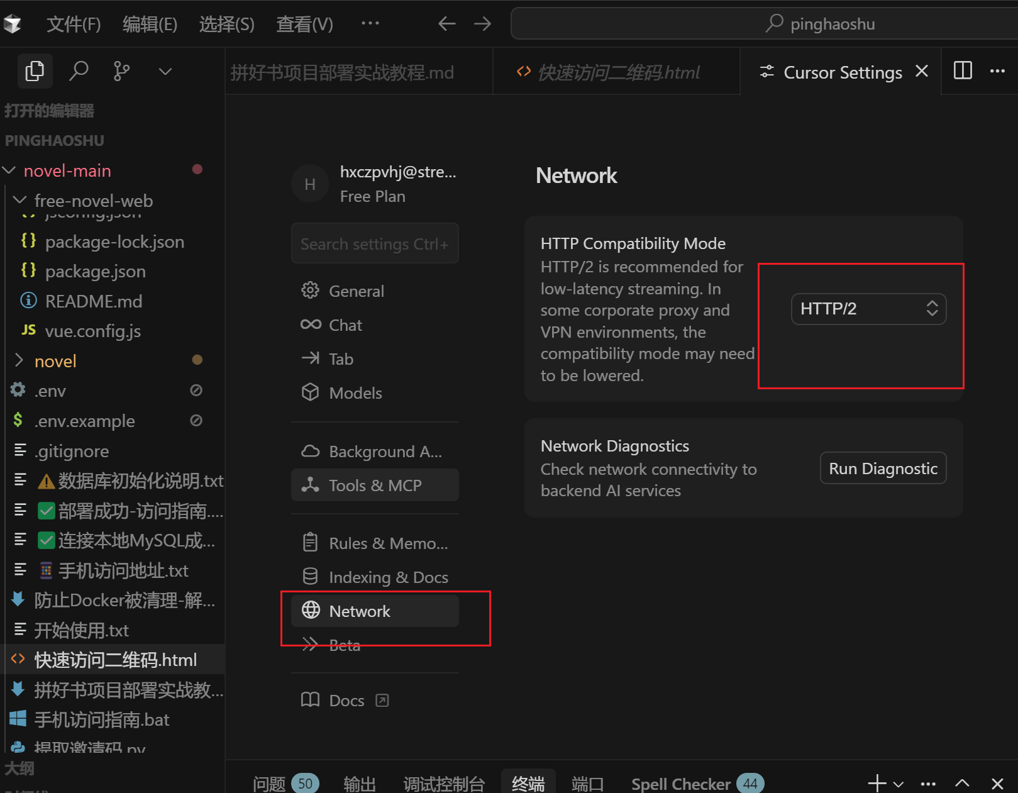Collapse the novel-main folder

[9, 170]
